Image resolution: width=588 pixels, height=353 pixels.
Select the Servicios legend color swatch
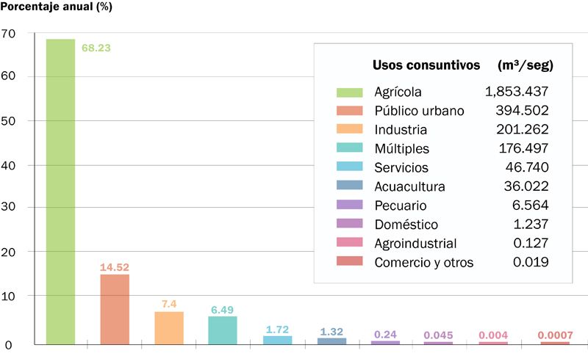[x=351, y=168]
